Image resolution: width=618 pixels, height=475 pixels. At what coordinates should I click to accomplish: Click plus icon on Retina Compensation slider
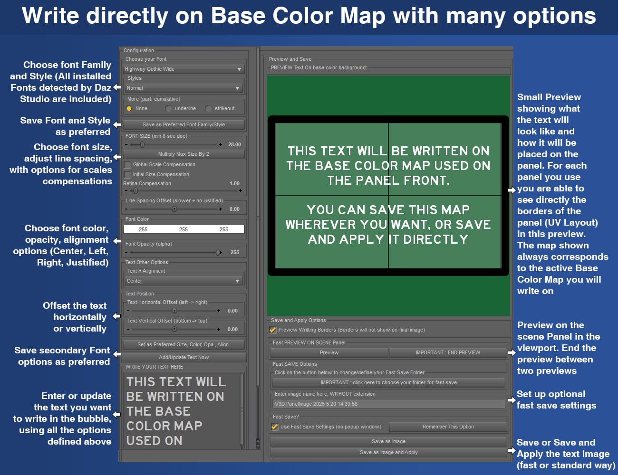pyautogui.click(x=241, y=191)
